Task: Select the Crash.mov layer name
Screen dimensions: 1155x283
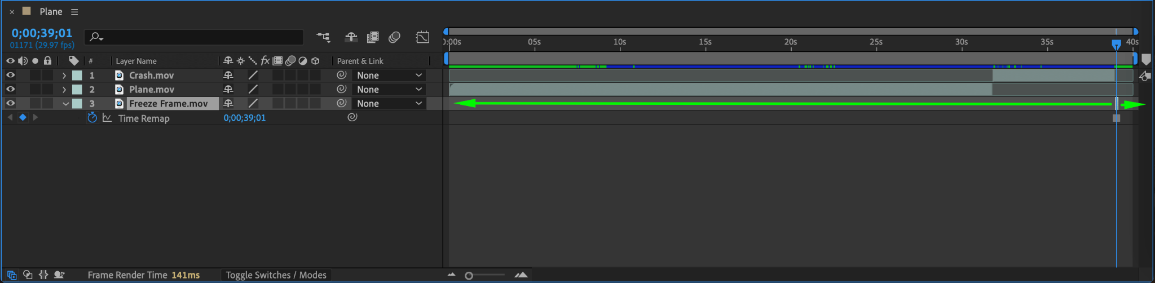Action: coord(151,75)
